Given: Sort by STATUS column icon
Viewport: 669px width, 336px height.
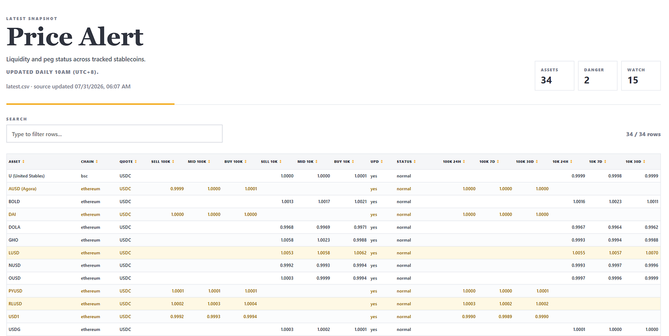Looking at the screenshot, I should [415, 162].
